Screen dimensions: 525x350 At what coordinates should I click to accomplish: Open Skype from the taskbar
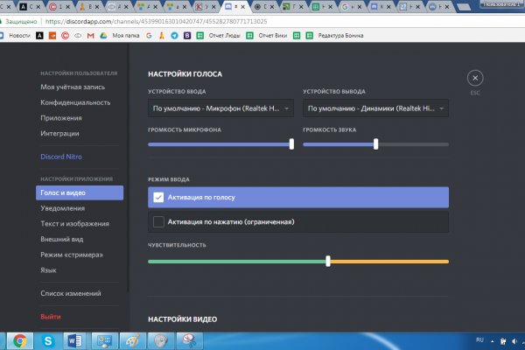[47, 340]
